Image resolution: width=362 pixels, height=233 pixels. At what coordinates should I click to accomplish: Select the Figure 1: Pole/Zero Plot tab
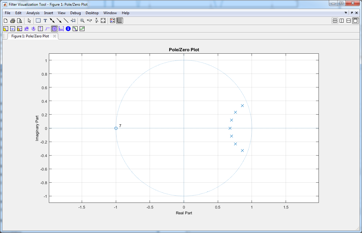pyautogui.click(x=30, y=36)
